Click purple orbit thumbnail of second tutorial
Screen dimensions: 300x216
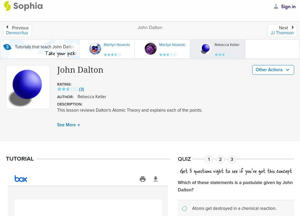pyautogui.click(x=151, y=48)
